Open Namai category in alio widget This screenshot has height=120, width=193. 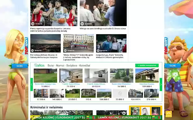(60, 65)
